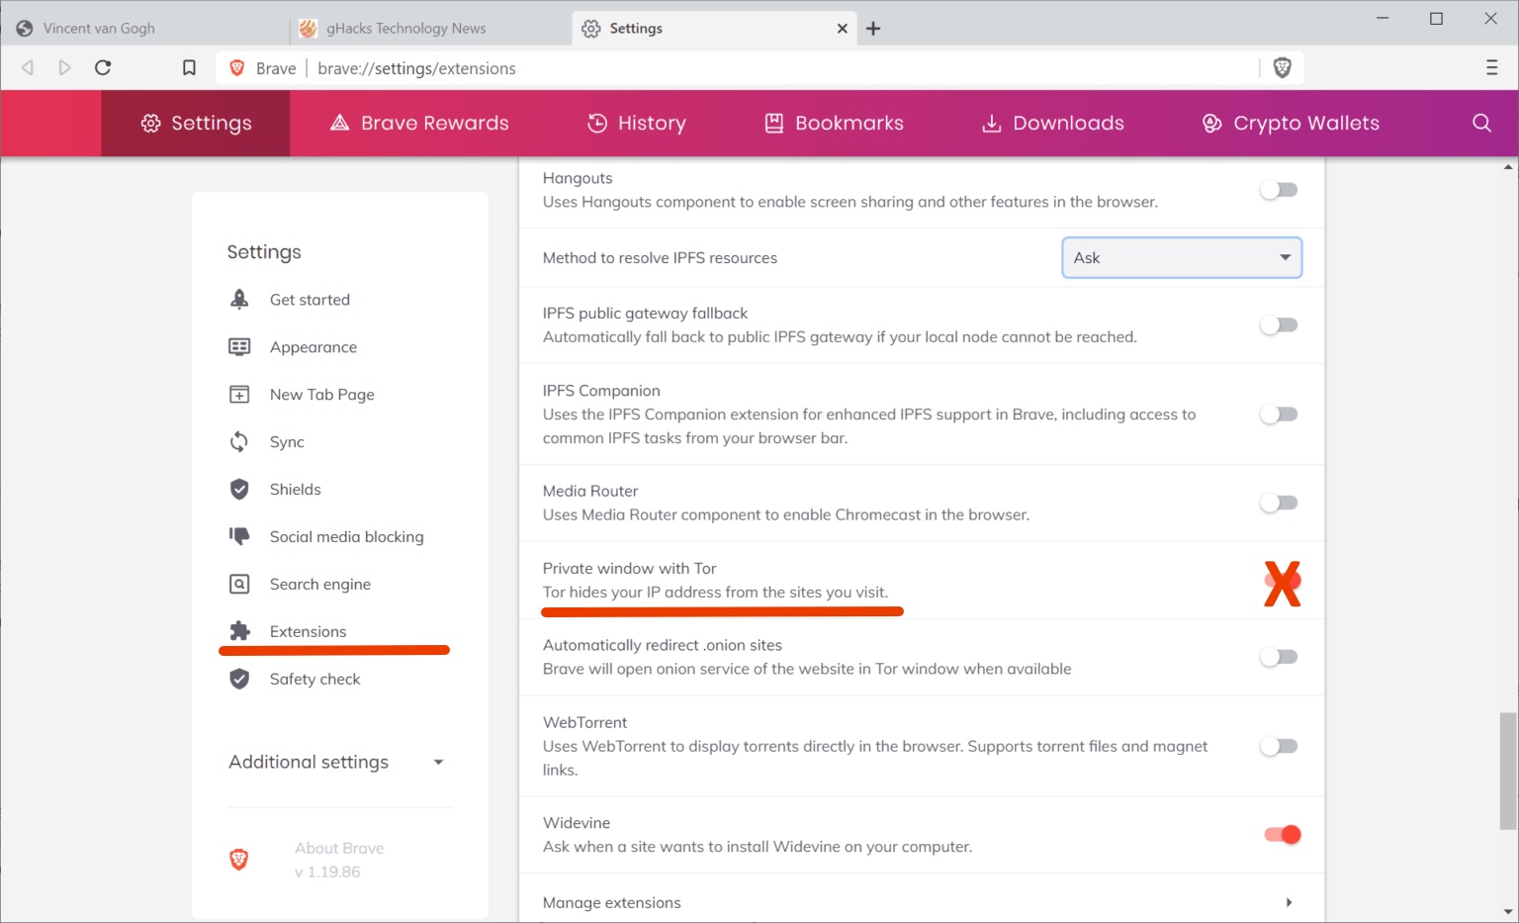Click the New Tab Page sidebar icon
This screenshot has width=1519, height=923.
(239, 394)
